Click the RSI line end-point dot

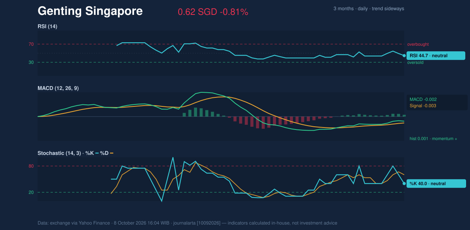point(404,56)
